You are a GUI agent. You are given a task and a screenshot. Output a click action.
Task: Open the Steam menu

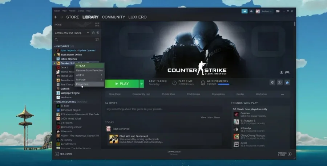coord(57,11)
